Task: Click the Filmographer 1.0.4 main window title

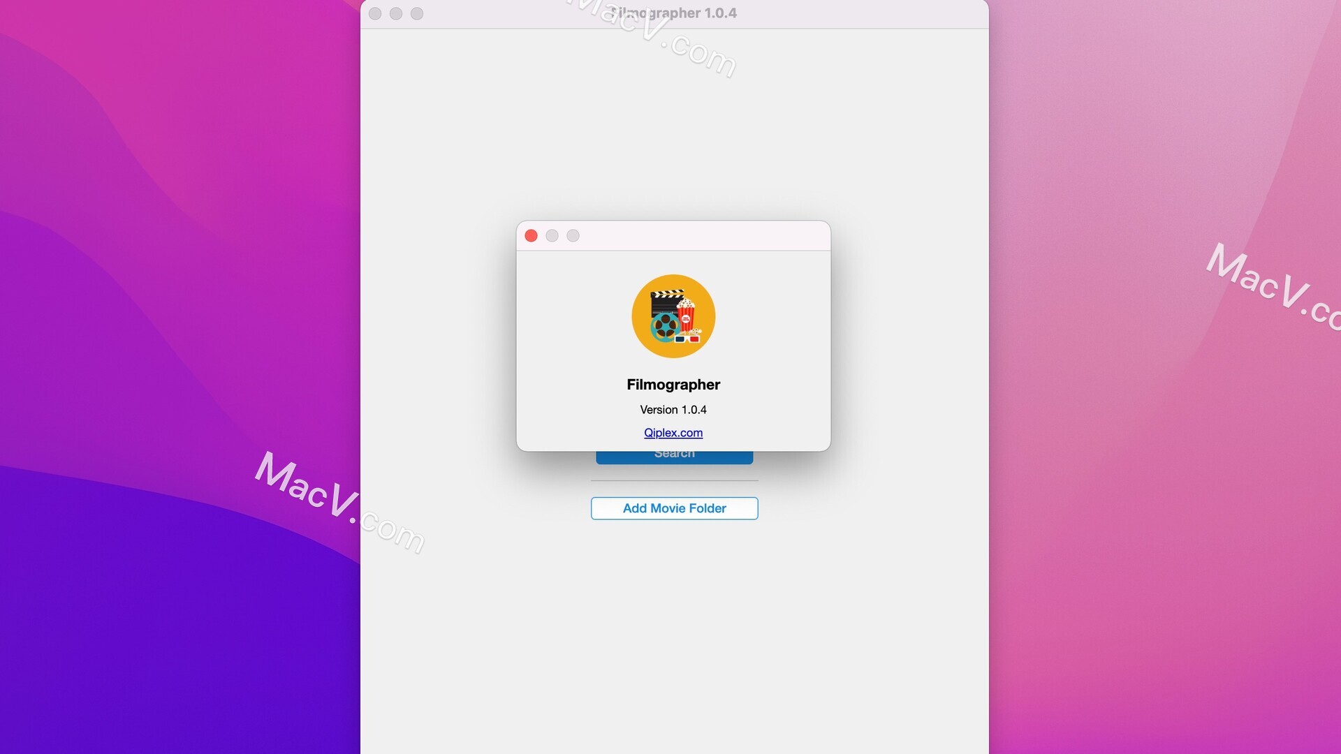Action: pyautogui.click(x=673, y=13)
